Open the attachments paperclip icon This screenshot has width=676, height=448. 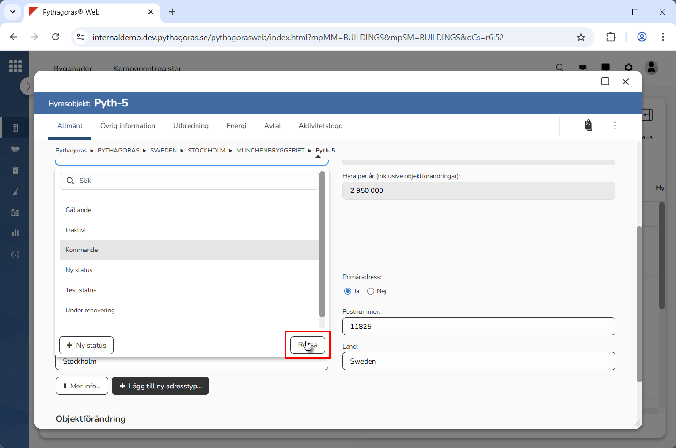[588, 125]
